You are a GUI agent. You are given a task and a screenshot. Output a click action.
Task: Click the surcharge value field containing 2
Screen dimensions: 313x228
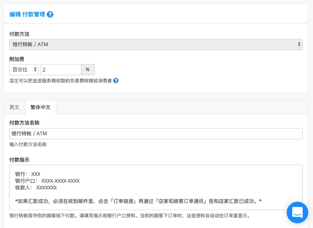(x=61, y=70)
